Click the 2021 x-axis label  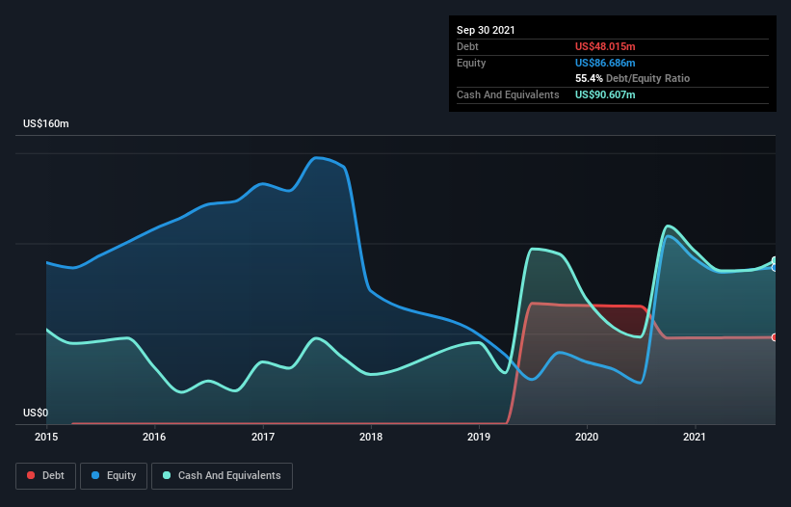click(695, 437)
